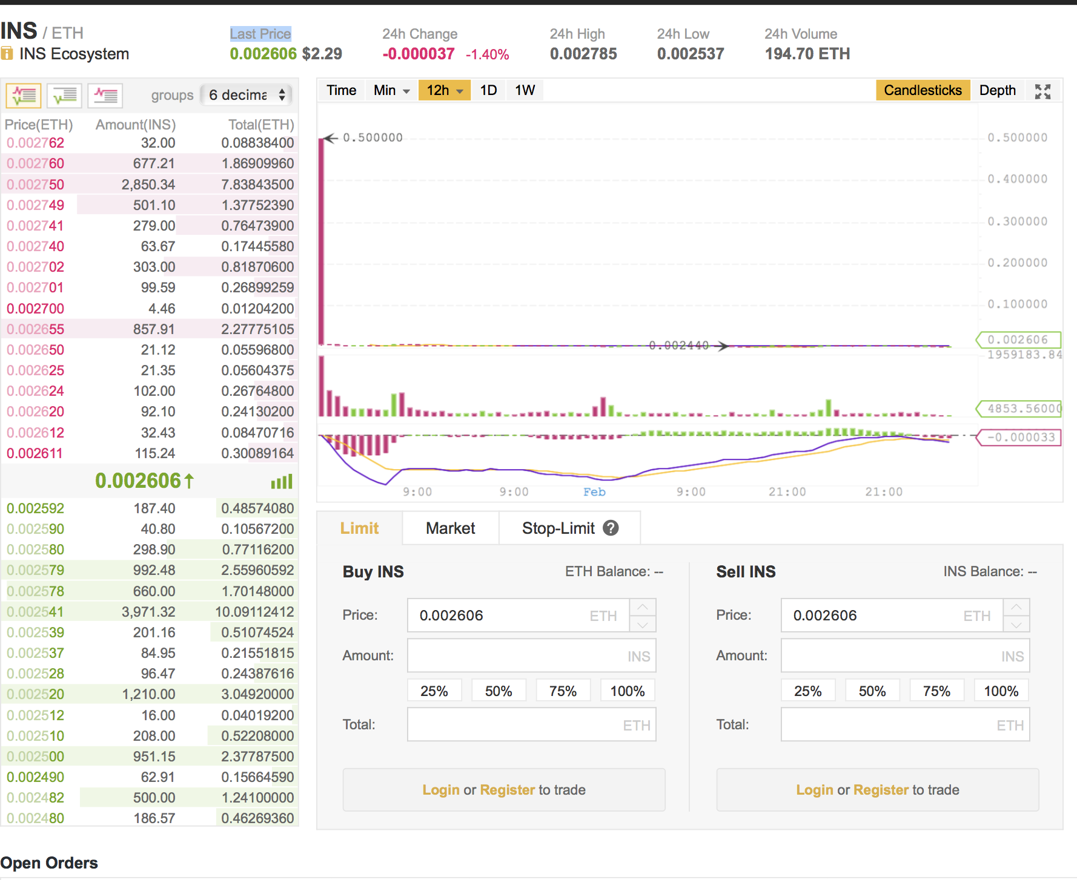Viewport: 1077px width, 880px height.
Task: Select buy order at price 0.002520
Action: (x=150, y=694)
